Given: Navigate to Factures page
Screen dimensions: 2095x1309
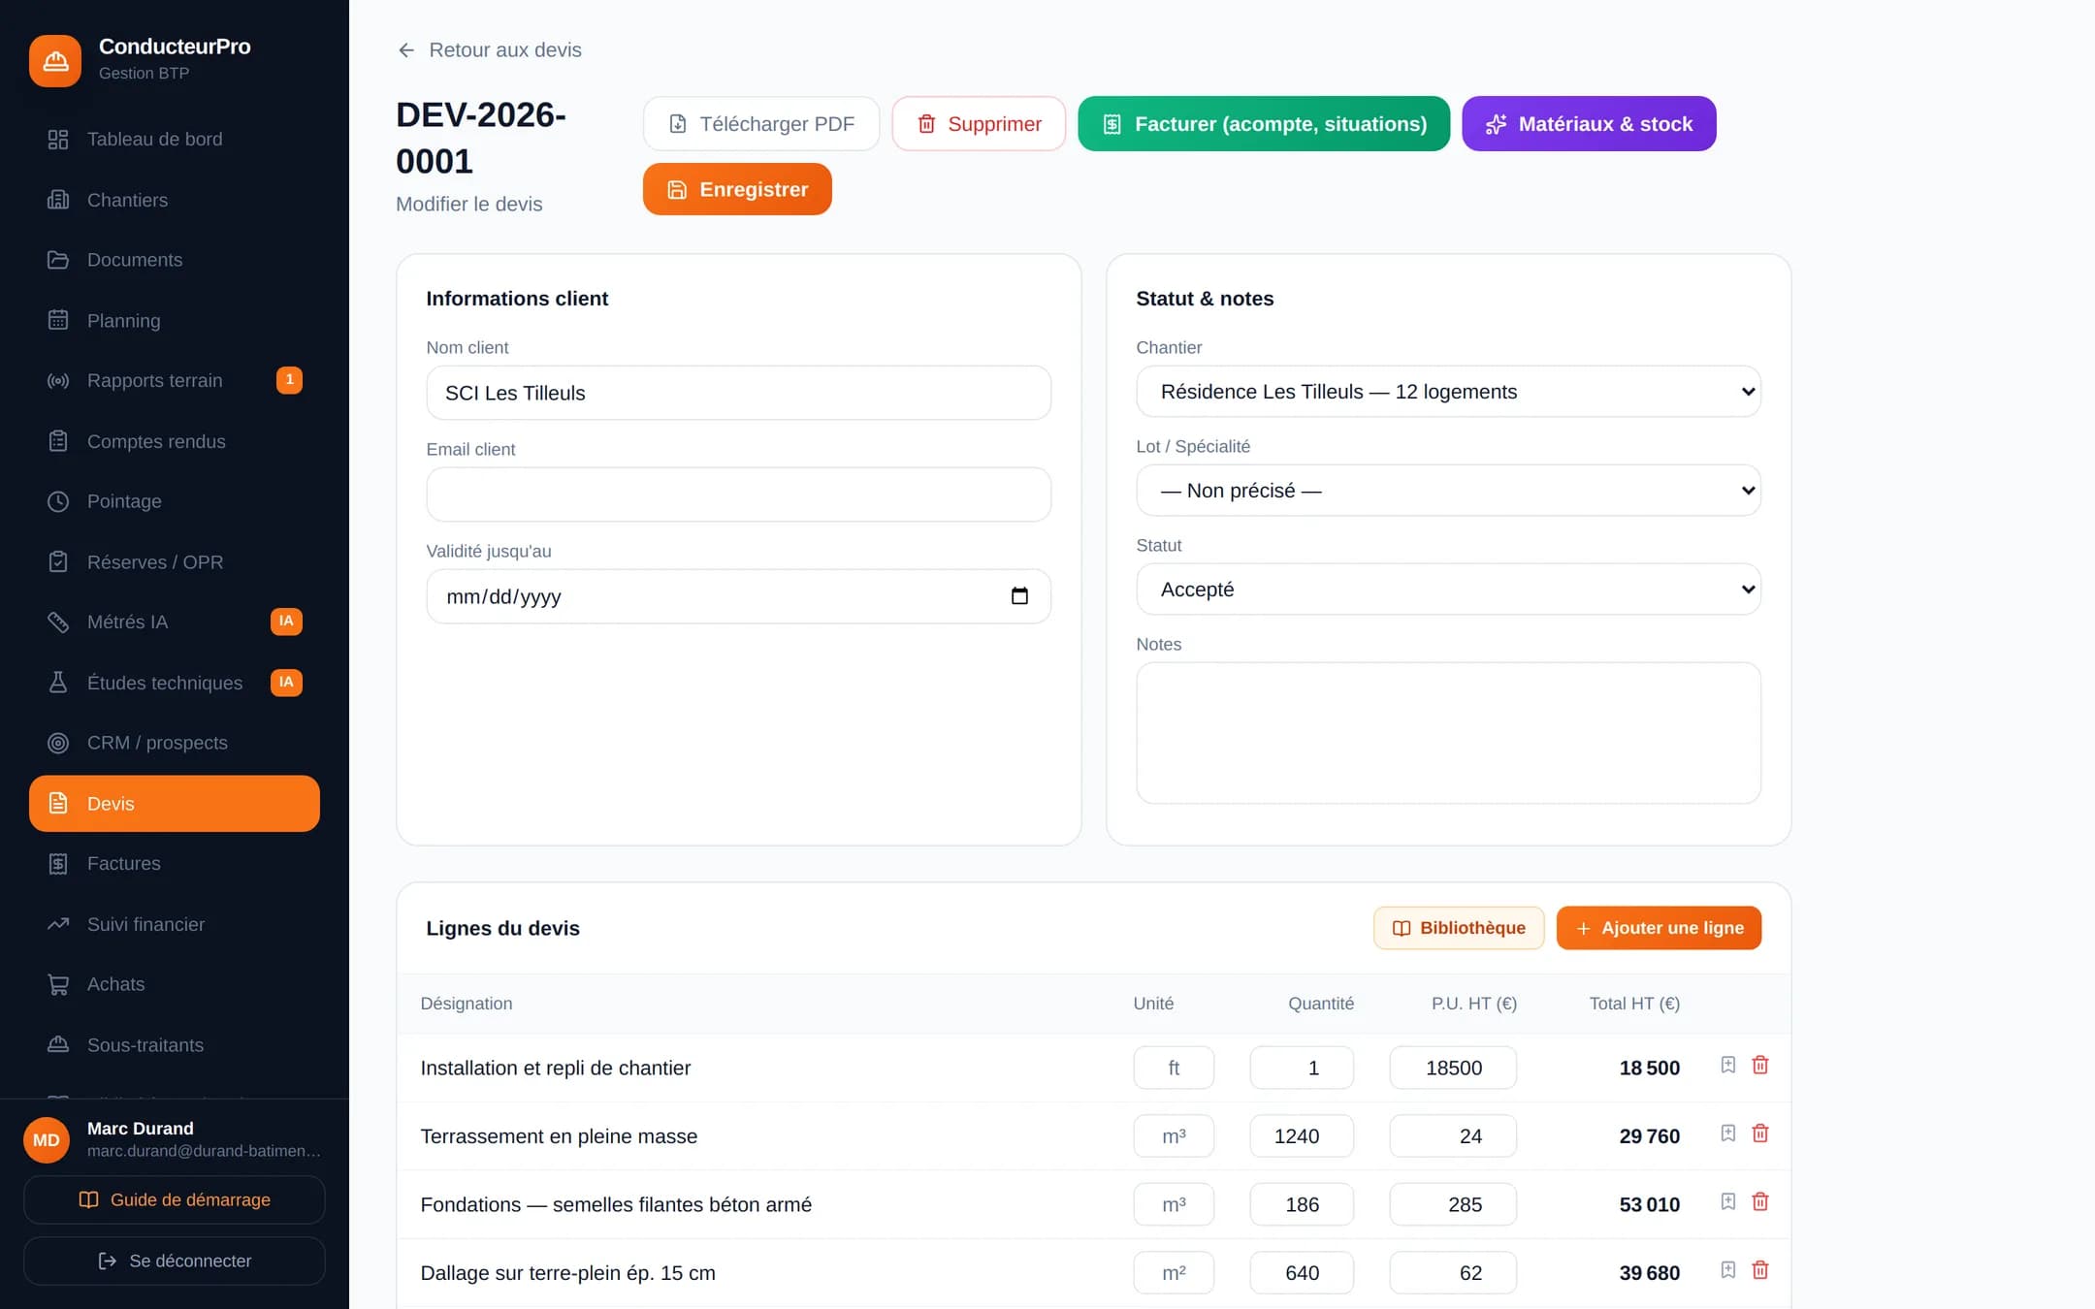Looking at the screenshot, I should pos(175,864).
